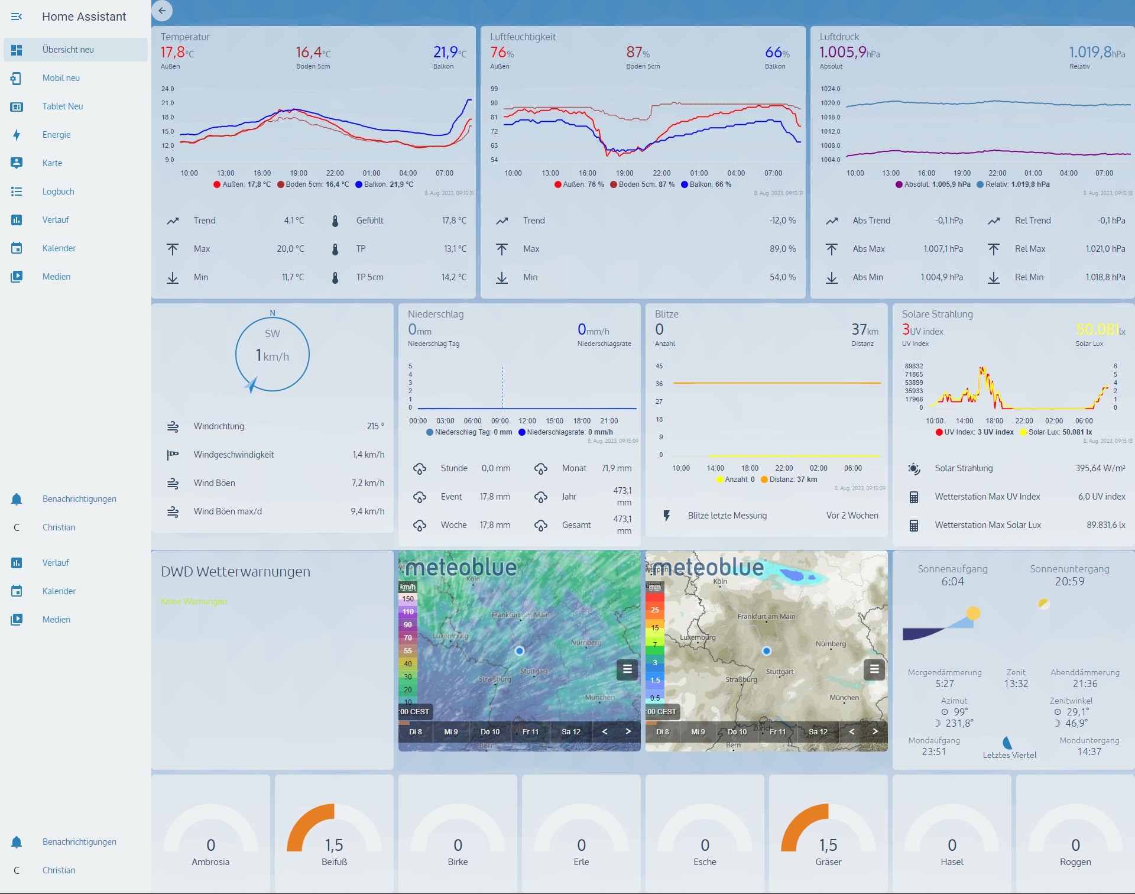
Task: Click the Keine Warnungen text
Action: coord(194,601)
